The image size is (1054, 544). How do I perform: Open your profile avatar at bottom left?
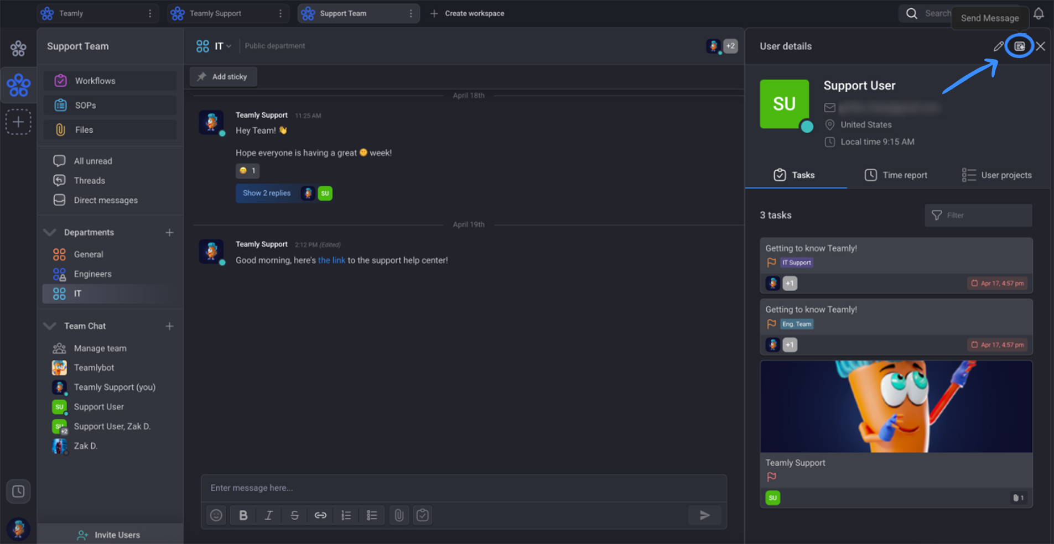coord(18,529)
